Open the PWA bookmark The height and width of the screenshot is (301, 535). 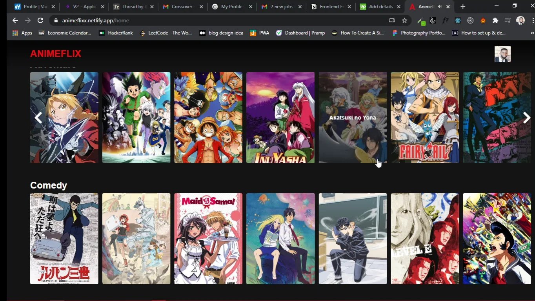pyautogui.click(x=260, y=33)
